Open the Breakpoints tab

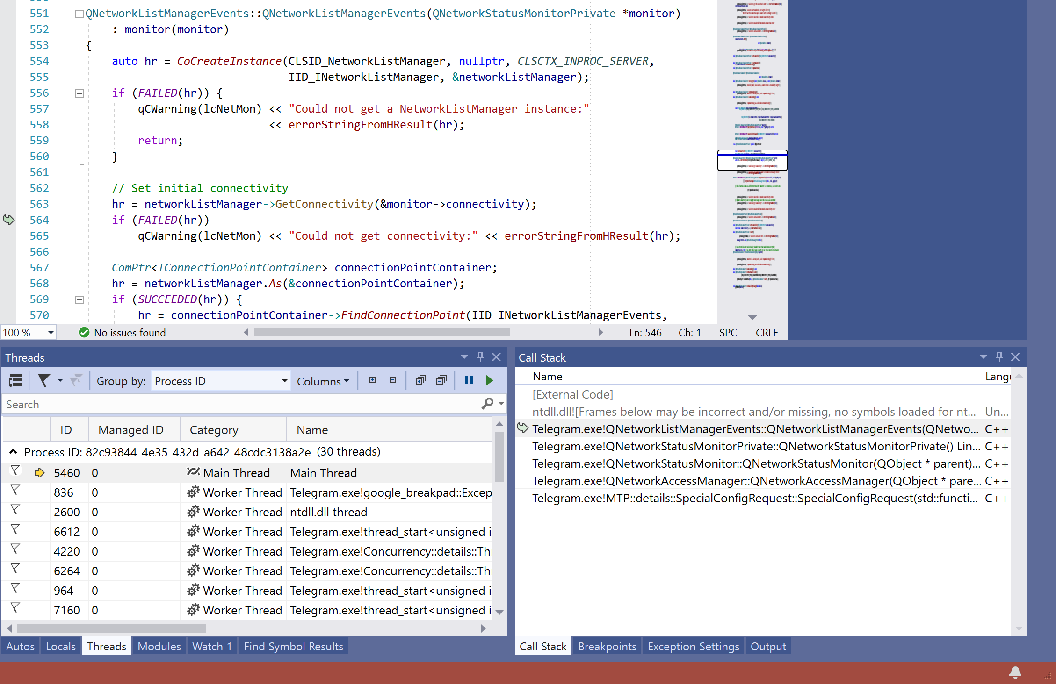point(607,647)
